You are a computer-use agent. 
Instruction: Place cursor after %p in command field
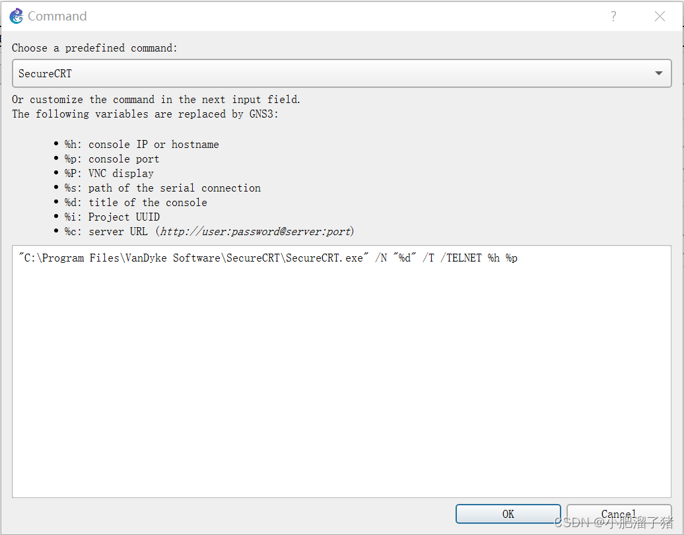point(519,258)
